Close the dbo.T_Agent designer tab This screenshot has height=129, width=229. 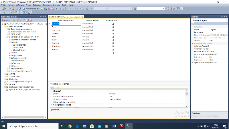tap(82, 17)
